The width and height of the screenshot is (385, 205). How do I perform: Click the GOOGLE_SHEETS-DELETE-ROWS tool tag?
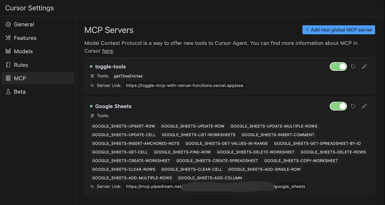[333, 152]
